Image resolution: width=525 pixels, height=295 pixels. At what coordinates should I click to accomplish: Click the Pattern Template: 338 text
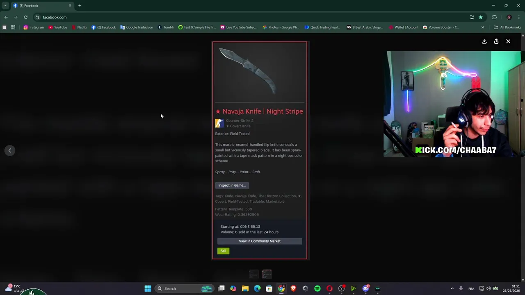tap(233, 209)
